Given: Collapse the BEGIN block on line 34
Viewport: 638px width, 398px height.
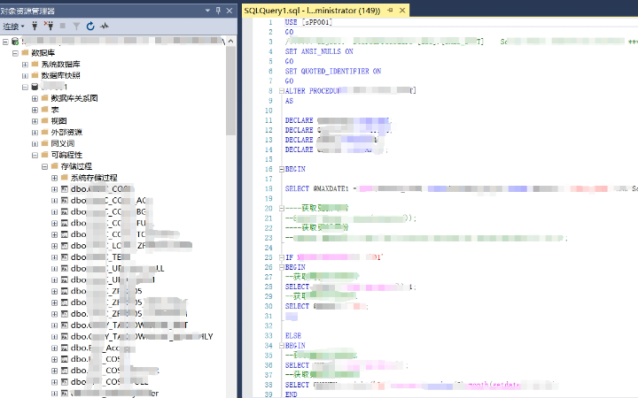Looking at the screenshot, I should click(x=281, y=346).
